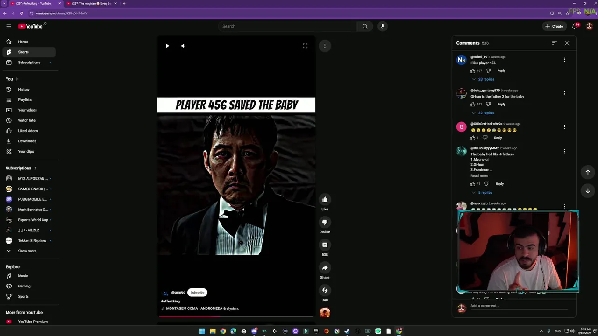Open File Explorer from the taskbar
The height and width of the screenshot is (336, 598).
[213, 331]
